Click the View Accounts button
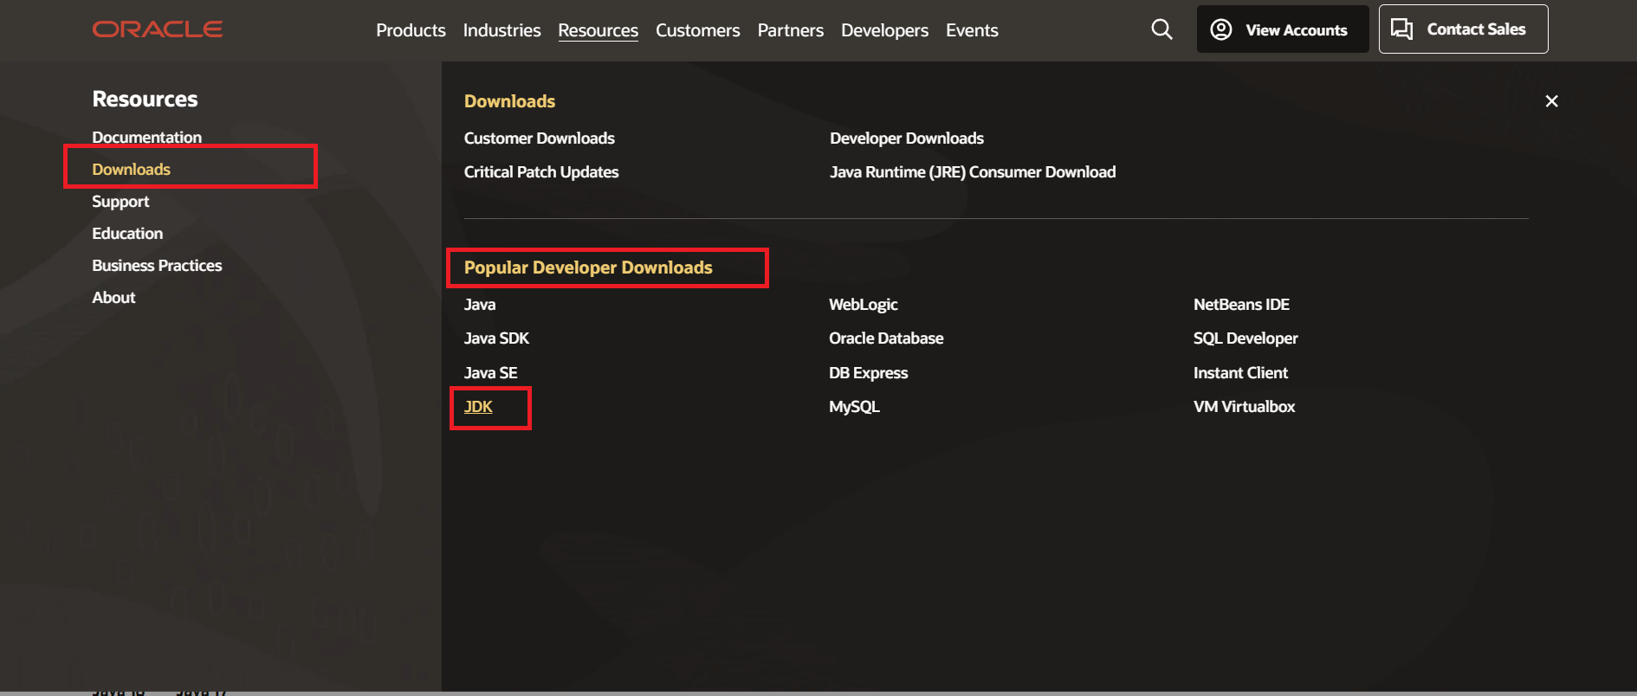 1282,29
